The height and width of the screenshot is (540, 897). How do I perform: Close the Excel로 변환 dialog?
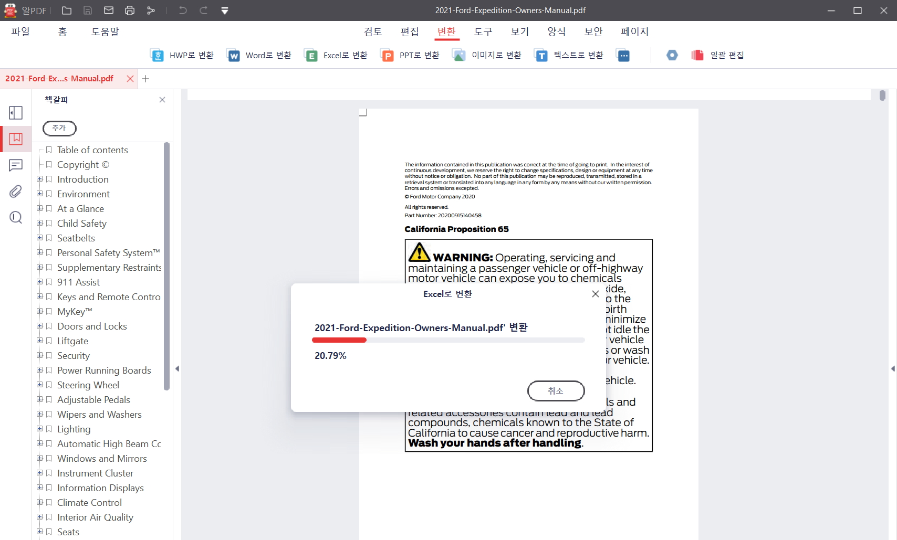(x=596, y=294)
